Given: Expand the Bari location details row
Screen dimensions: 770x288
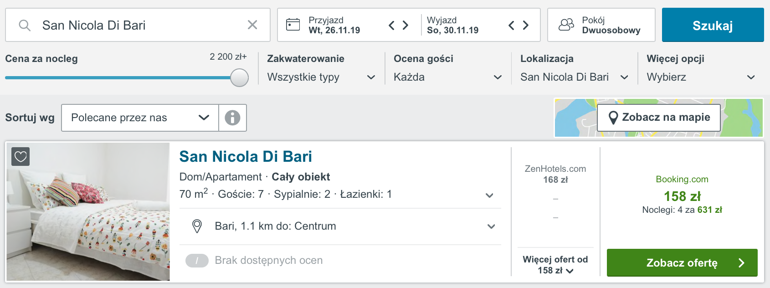Looking at the screenshot, I should 340,226.
